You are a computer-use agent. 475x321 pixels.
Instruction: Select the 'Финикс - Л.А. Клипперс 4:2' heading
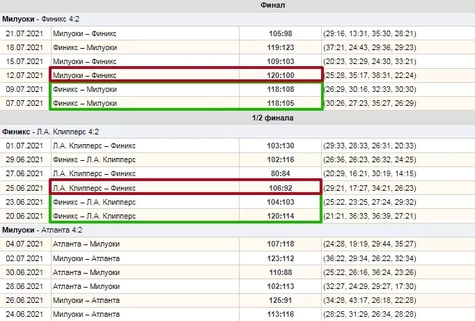[50, 132]
